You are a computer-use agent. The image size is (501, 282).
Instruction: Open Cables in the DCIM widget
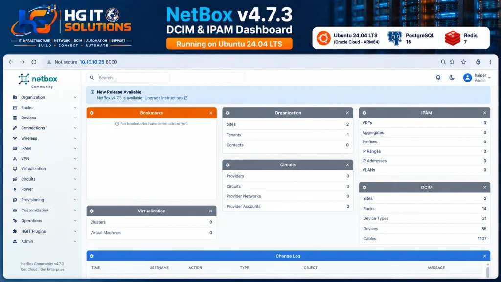point(370,239)
